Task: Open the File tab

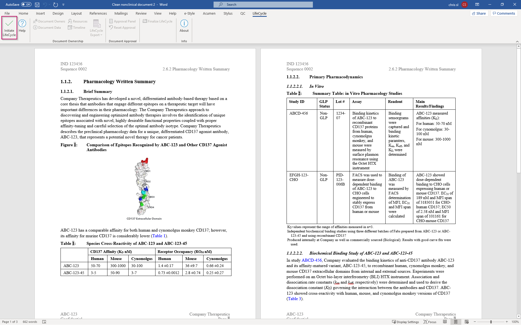Action: 7,14
